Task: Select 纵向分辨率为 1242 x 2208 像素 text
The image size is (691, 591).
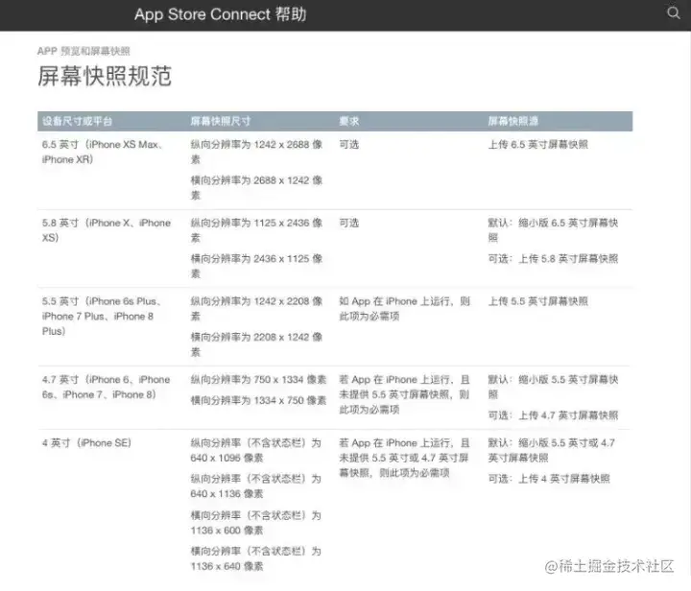Action: pyautogui.click(x=256, y=309)
